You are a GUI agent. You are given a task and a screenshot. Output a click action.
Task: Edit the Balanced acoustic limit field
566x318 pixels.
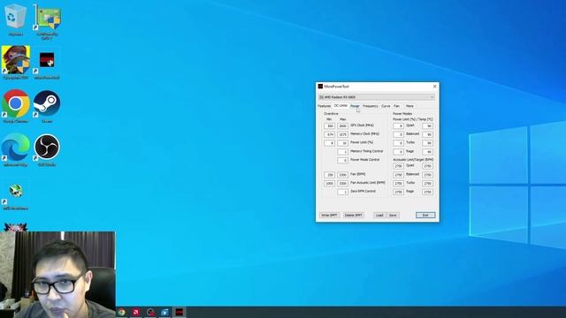tap(398, 175)
